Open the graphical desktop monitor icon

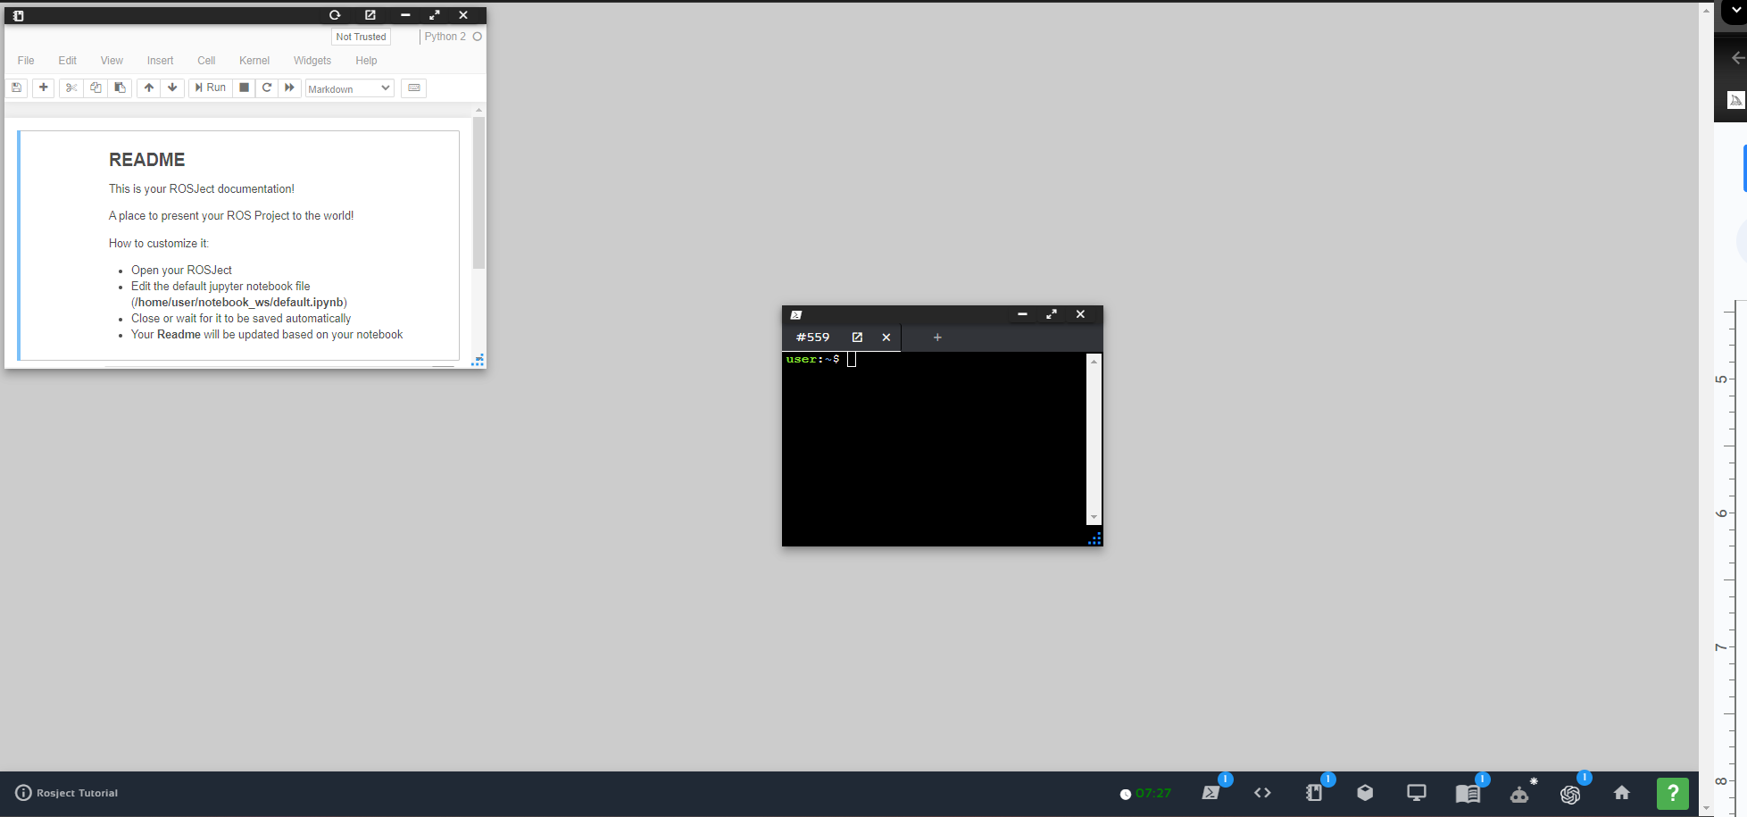point(1416,793)
